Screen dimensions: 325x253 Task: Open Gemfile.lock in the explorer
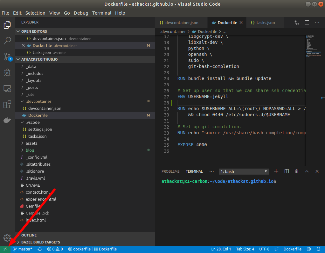[x=85, y=213]
